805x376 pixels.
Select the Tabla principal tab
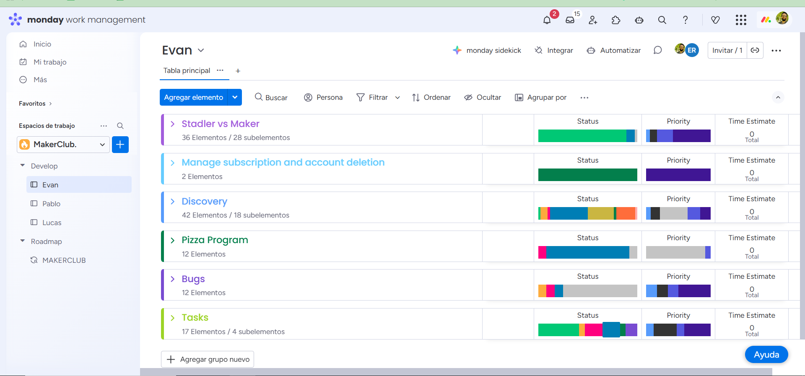(187, 70)
